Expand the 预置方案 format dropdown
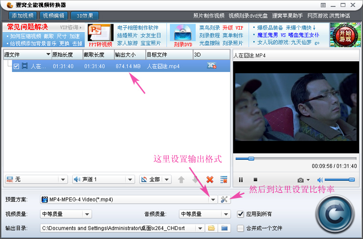The width and height of the screenshot is (363, 239). coord(213,199)
